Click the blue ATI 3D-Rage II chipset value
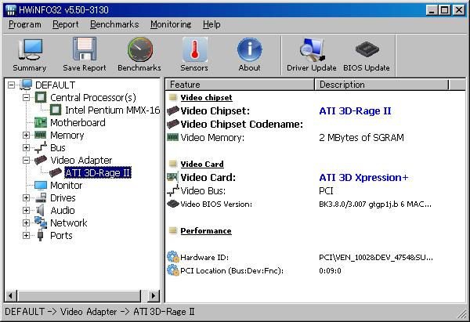This screenshot has height=322, width=470. pos(355,111)
